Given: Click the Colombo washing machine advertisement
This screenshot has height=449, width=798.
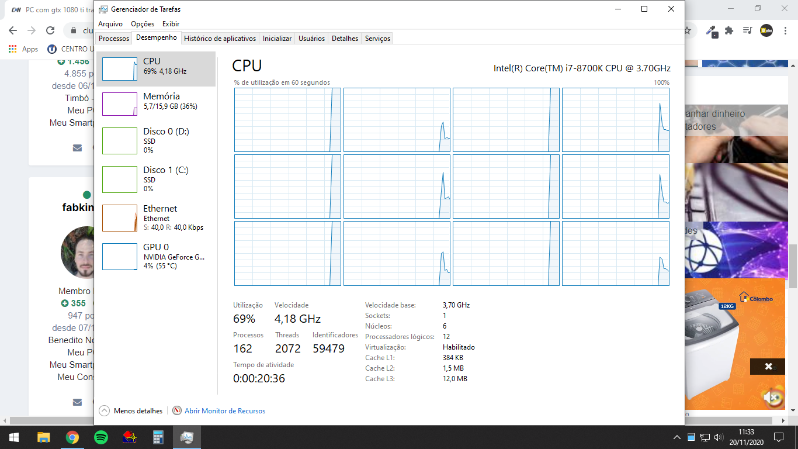Looking at the screenshot, I should 735,343.
